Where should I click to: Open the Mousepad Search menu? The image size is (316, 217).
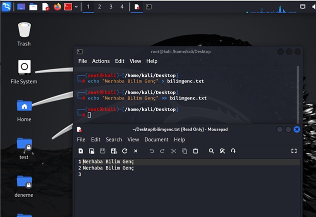point(114,139)
